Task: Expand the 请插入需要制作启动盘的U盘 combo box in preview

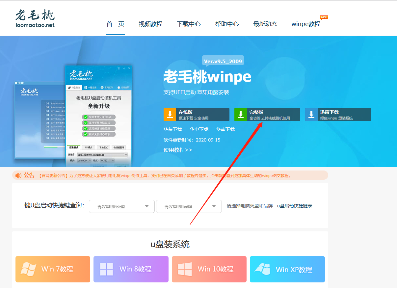Action: [x=102, y=154]
